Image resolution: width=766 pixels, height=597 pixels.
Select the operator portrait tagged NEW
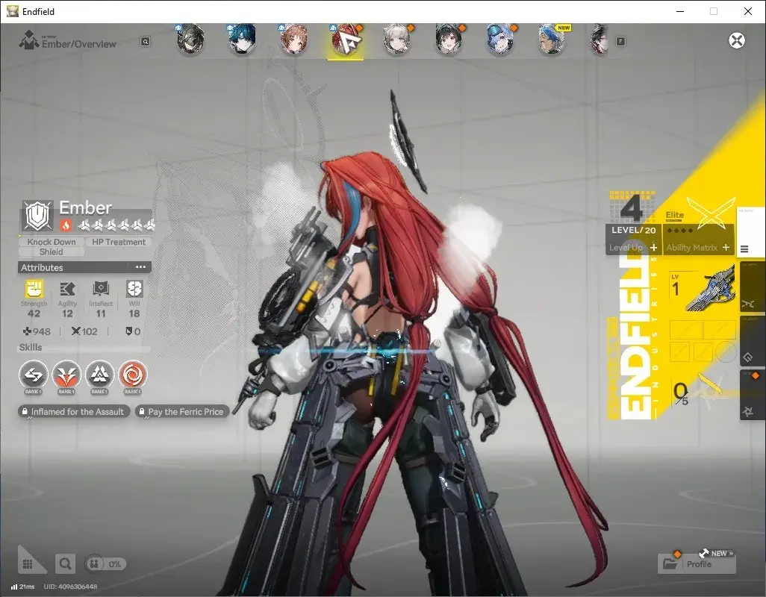552,40
